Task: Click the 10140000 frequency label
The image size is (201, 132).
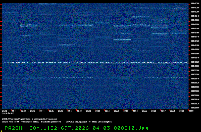Action: pyautogui.click(x=195, y=66)
